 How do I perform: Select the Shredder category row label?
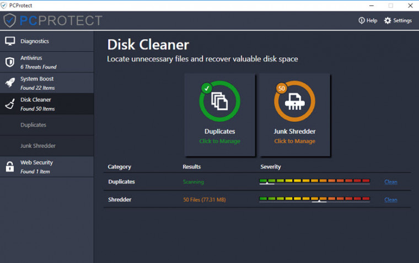[x=120, y=200]
